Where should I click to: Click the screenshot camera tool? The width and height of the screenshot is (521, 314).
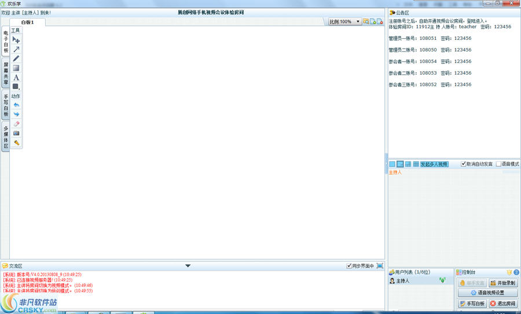16,133
